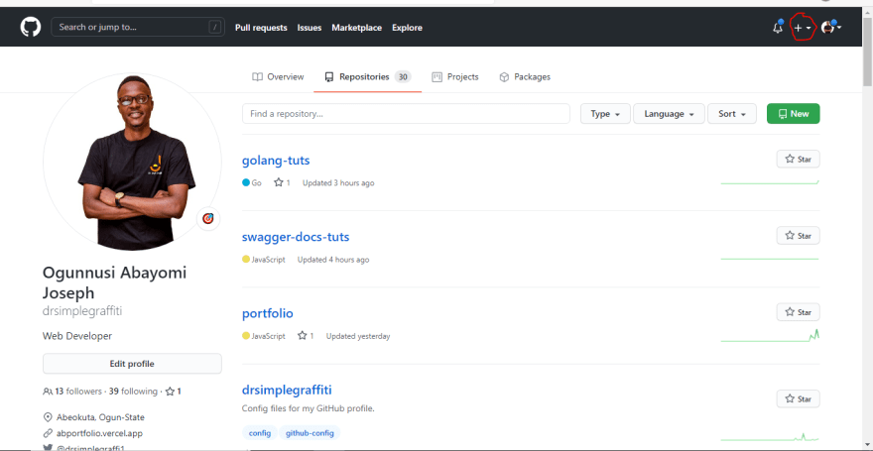Screen dimensions: 873x451
Task: View stargazers of portfolio repository
Action: click(306, 336)
